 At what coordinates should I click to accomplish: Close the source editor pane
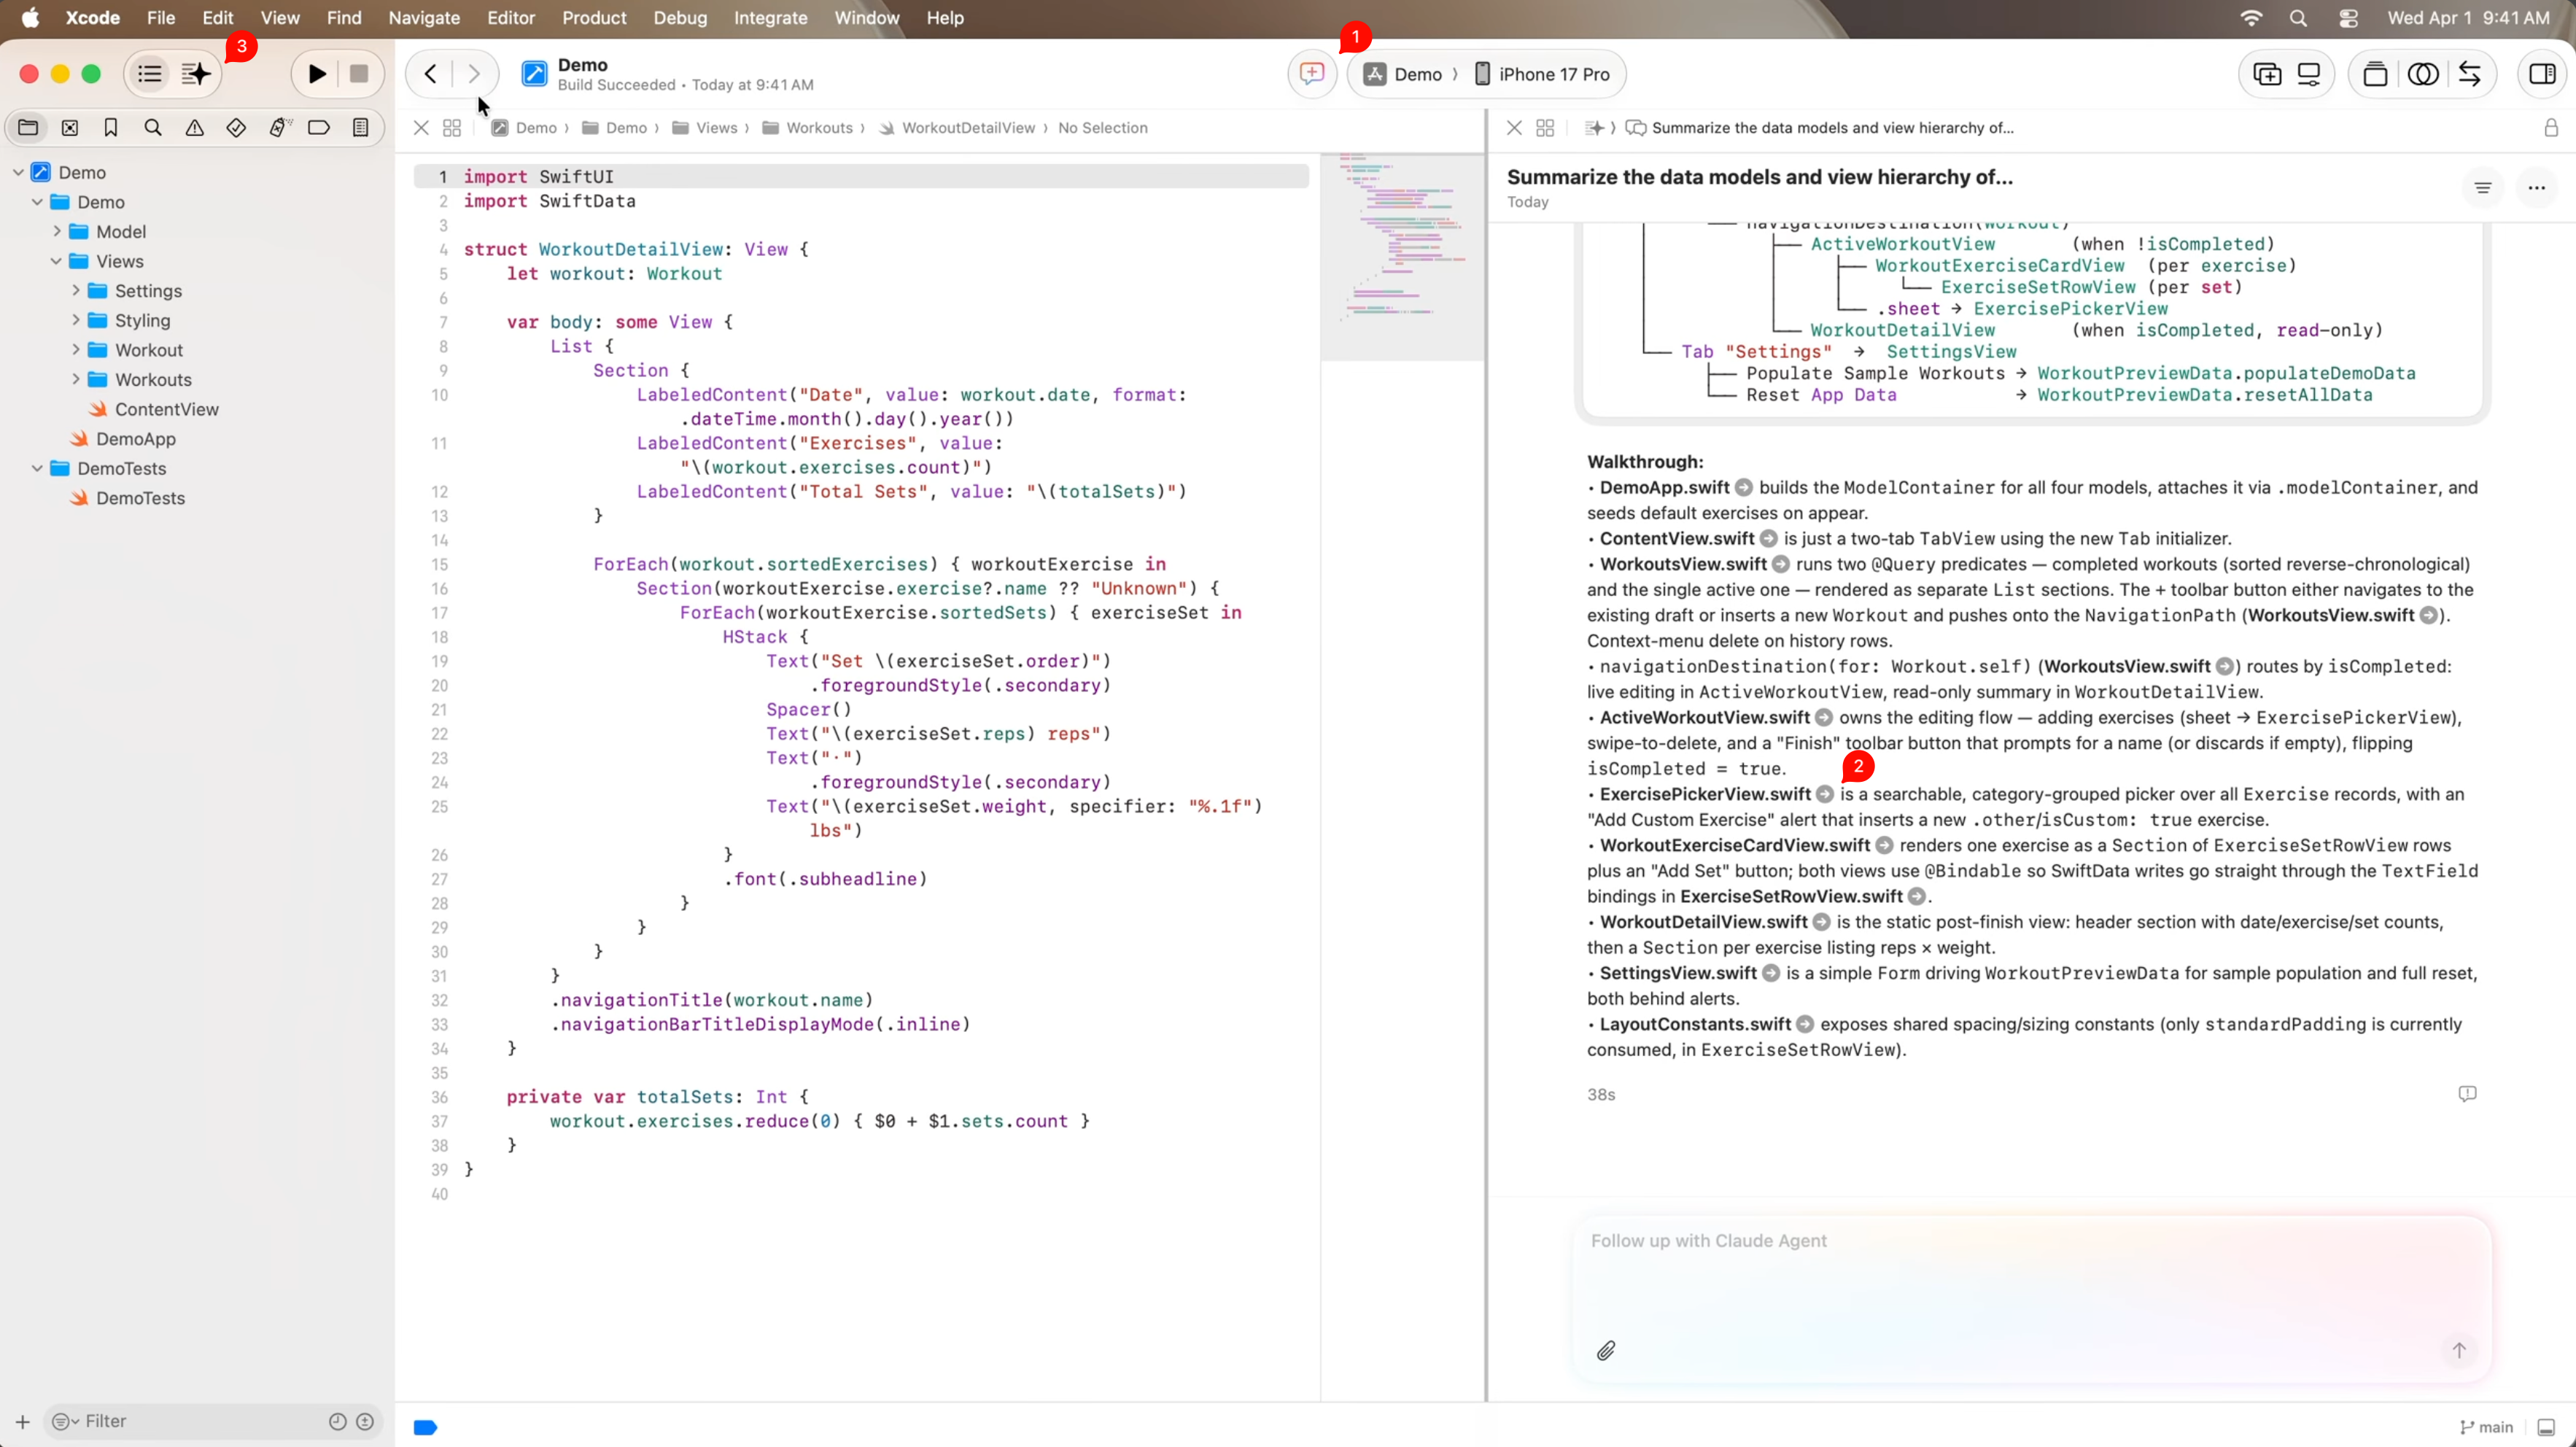[x=421, y=128]
